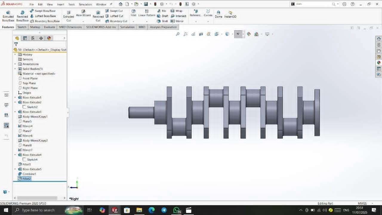Open the Tools menu

click(71, 4)
